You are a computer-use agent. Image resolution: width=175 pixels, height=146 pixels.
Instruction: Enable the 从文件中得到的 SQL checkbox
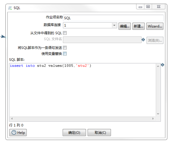point(65,33)
